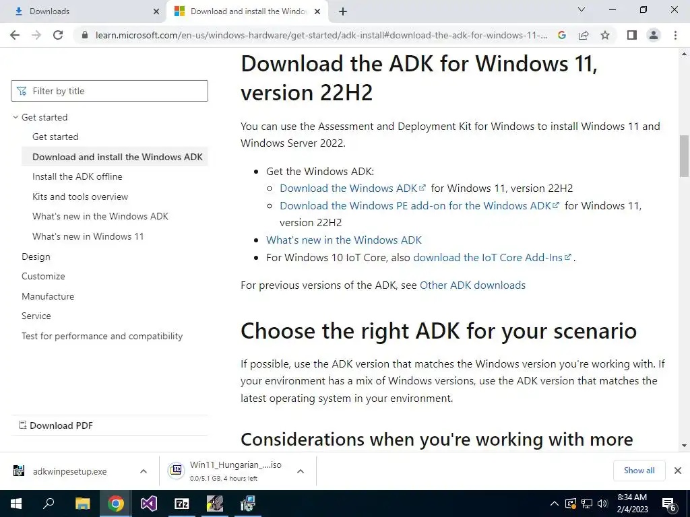Viewport: 690px width, 517px height.
Task: Close the downloads bar
Action: point(678,471)
